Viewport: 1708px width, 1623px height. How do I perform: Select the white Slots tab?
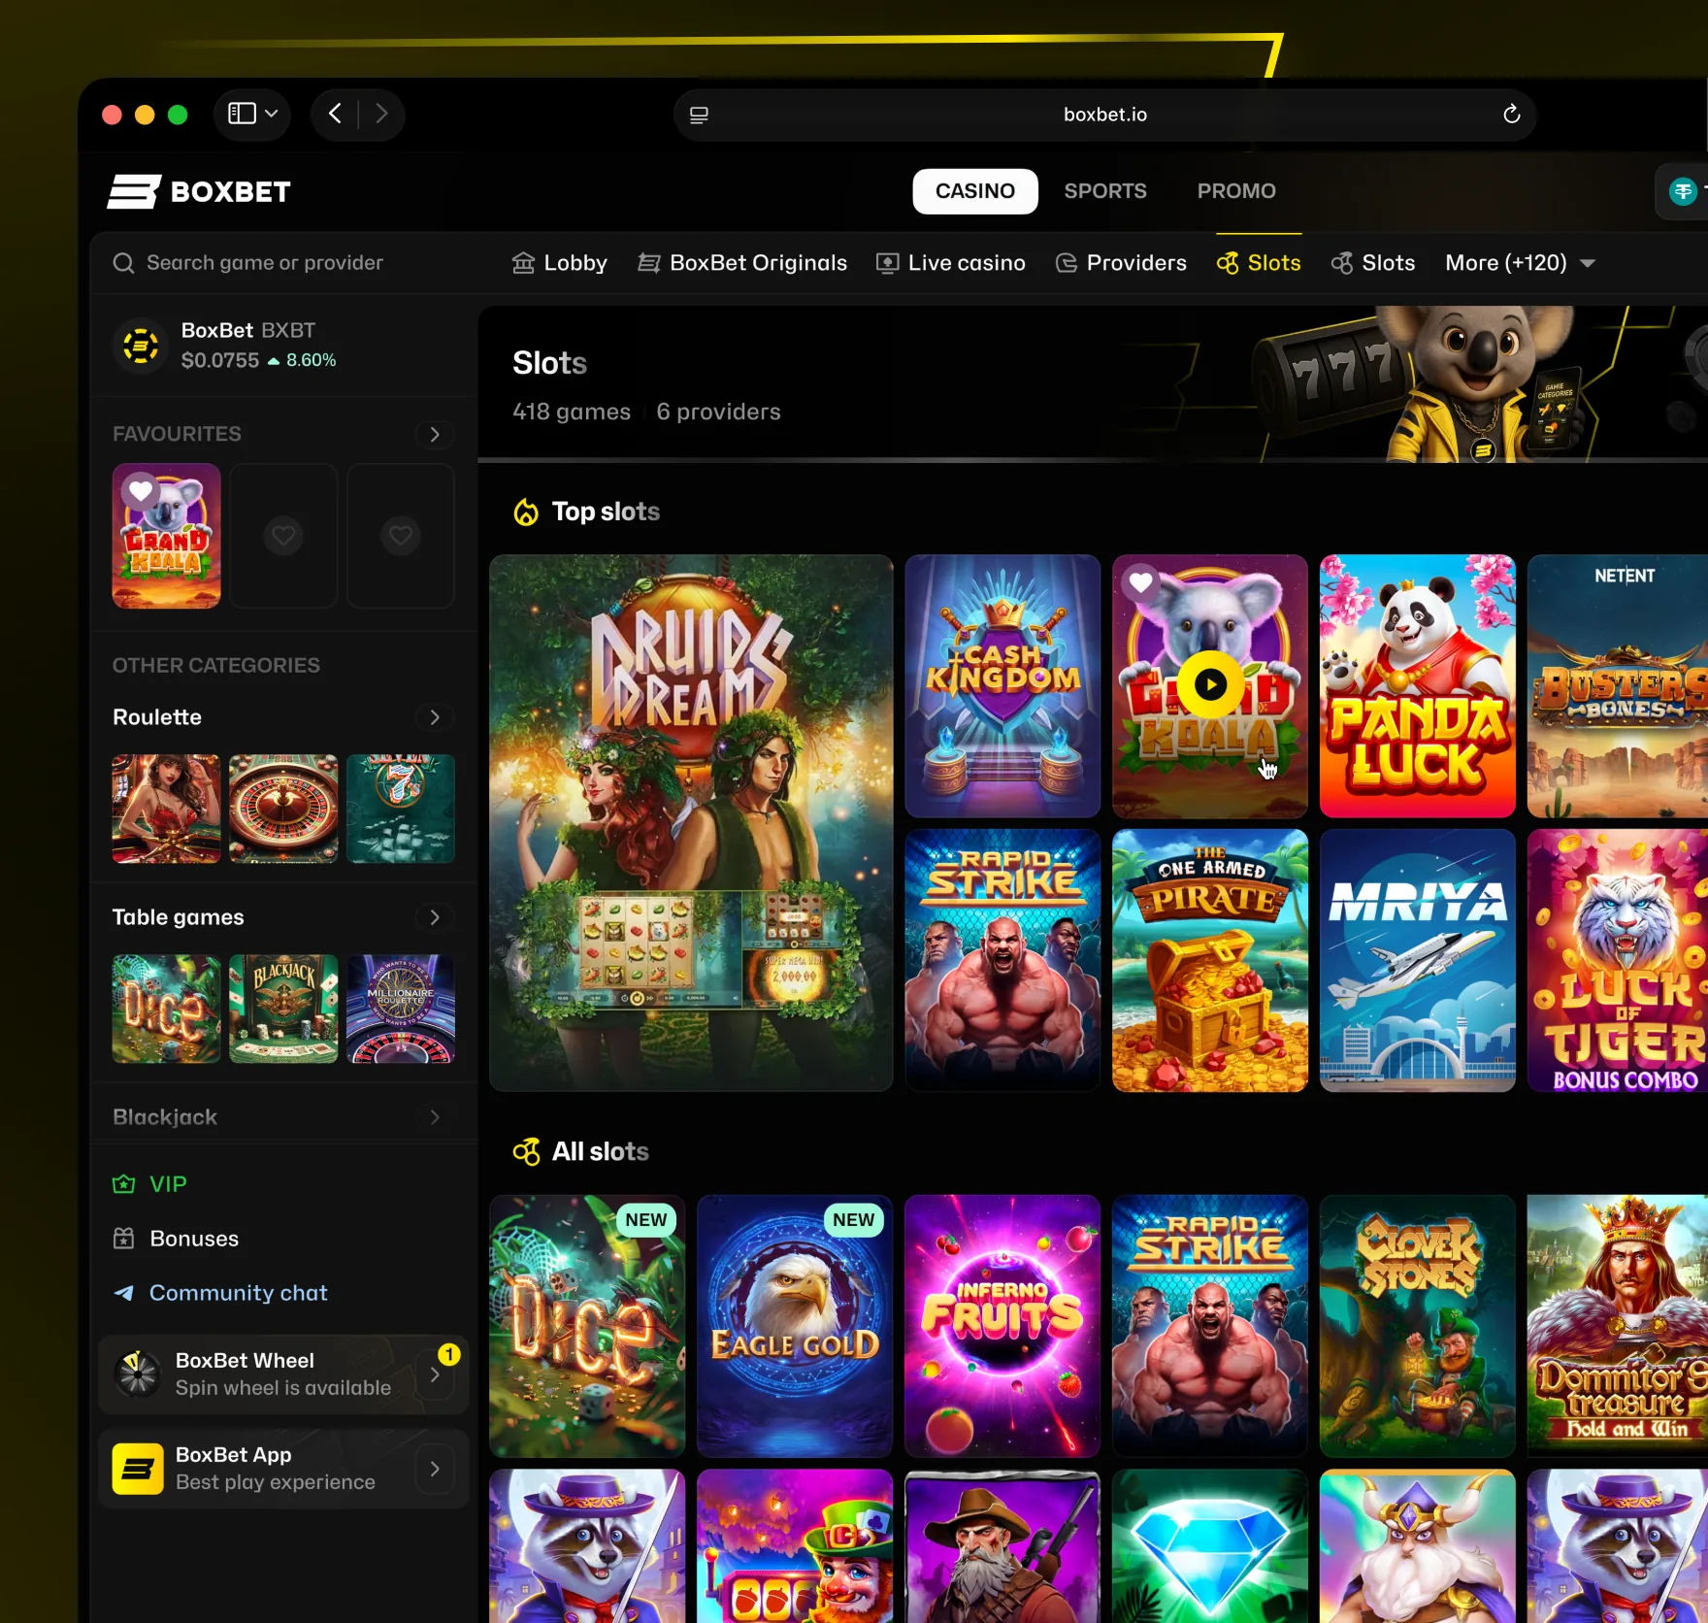1373,263
